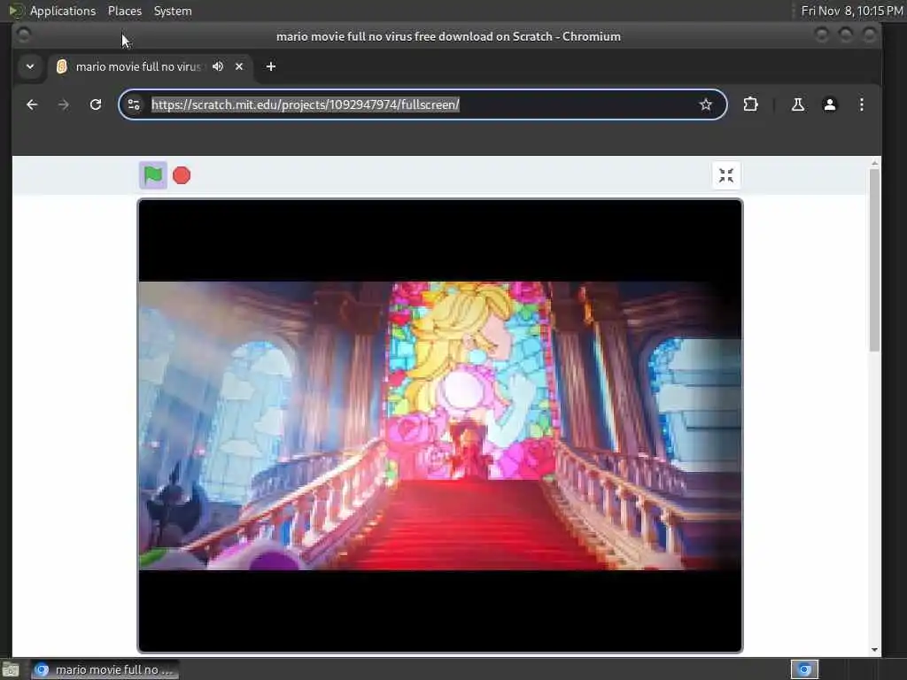Open Chrome Labs flask icon
This screenshot has height=680, width=907.
pyautogui.click(x=798, y=104)
